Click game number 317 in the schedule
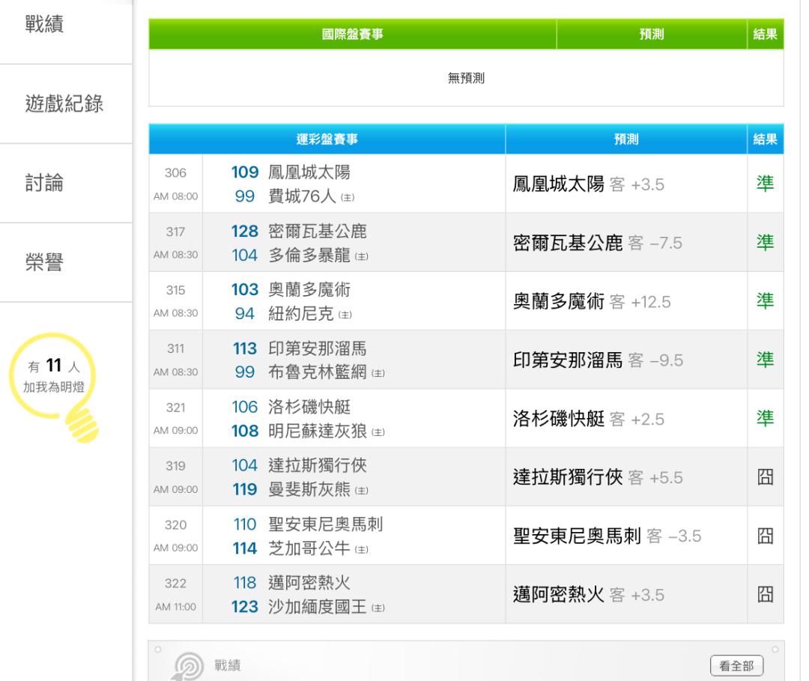The height and width of the screenshot is (681, 809). pyautogui.click(x=175, y=231)
